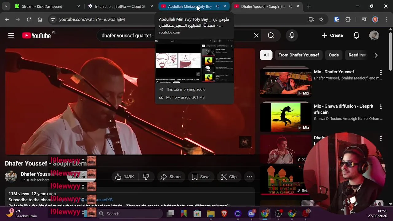The height and width of the screenshot is (221, 393).
Task: Open Mix - Dhafer Youssef thumbnail
Action: [286, 82]
